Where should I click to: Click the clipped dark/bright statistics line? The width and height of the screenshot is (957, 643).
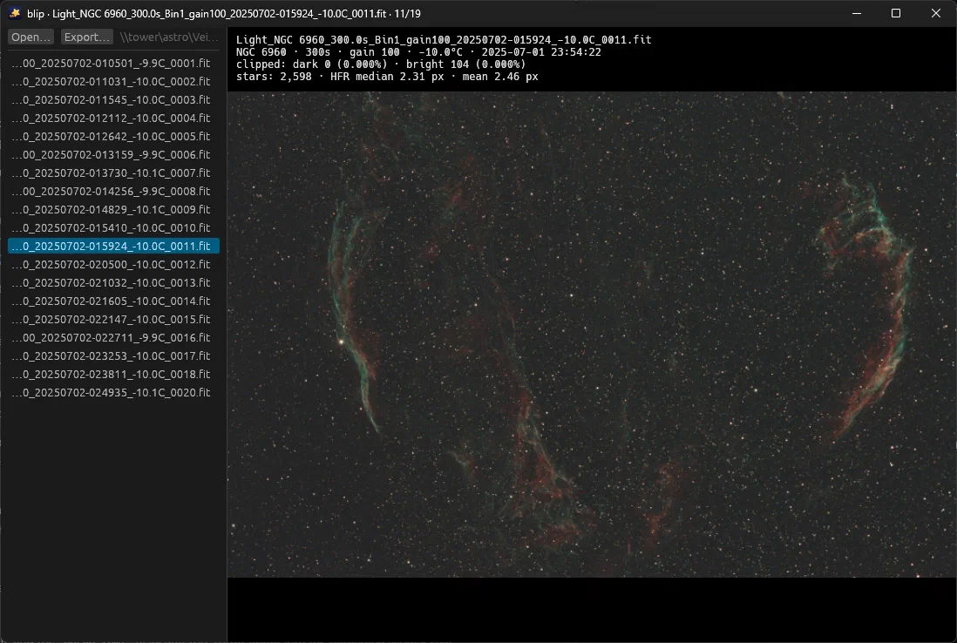[x=381, y=64]
